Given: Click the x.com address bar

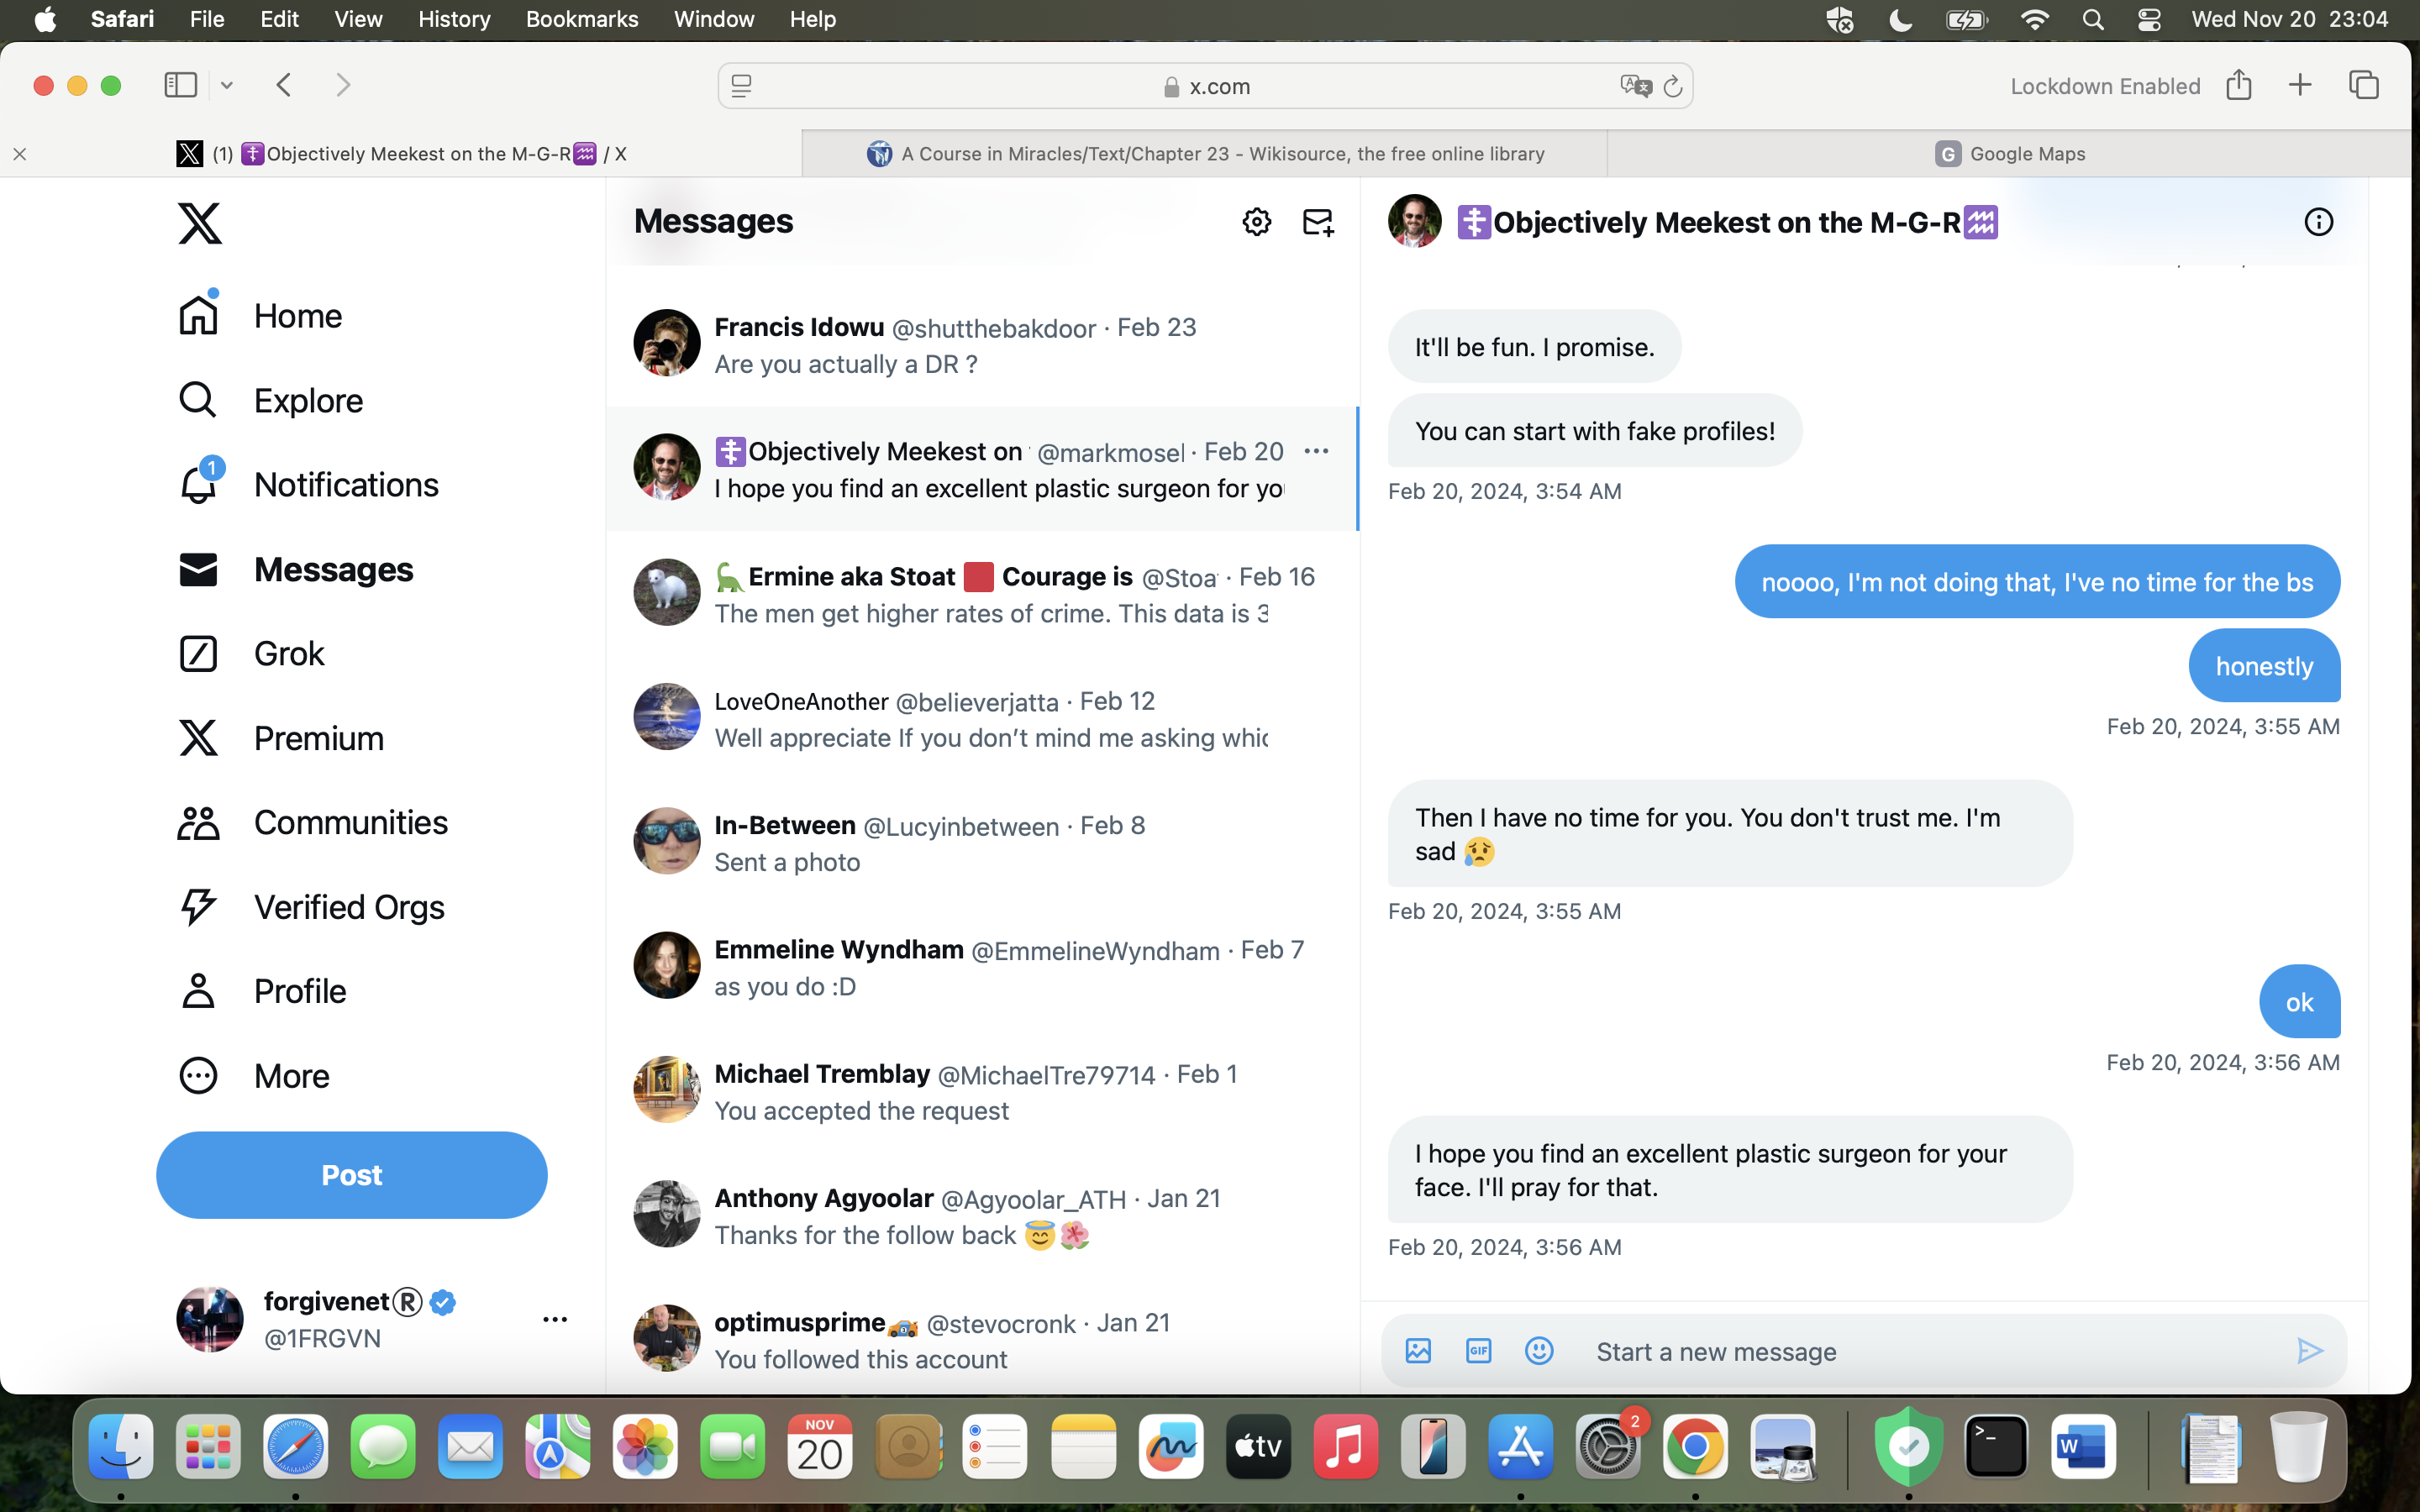Looking at the screenshot, I should [x=1205, y=86].
